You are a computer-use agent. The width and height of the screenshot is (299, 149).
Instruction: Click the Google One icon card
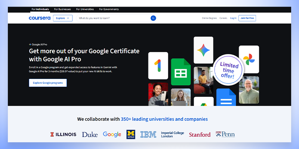click(x=158, y=66)
